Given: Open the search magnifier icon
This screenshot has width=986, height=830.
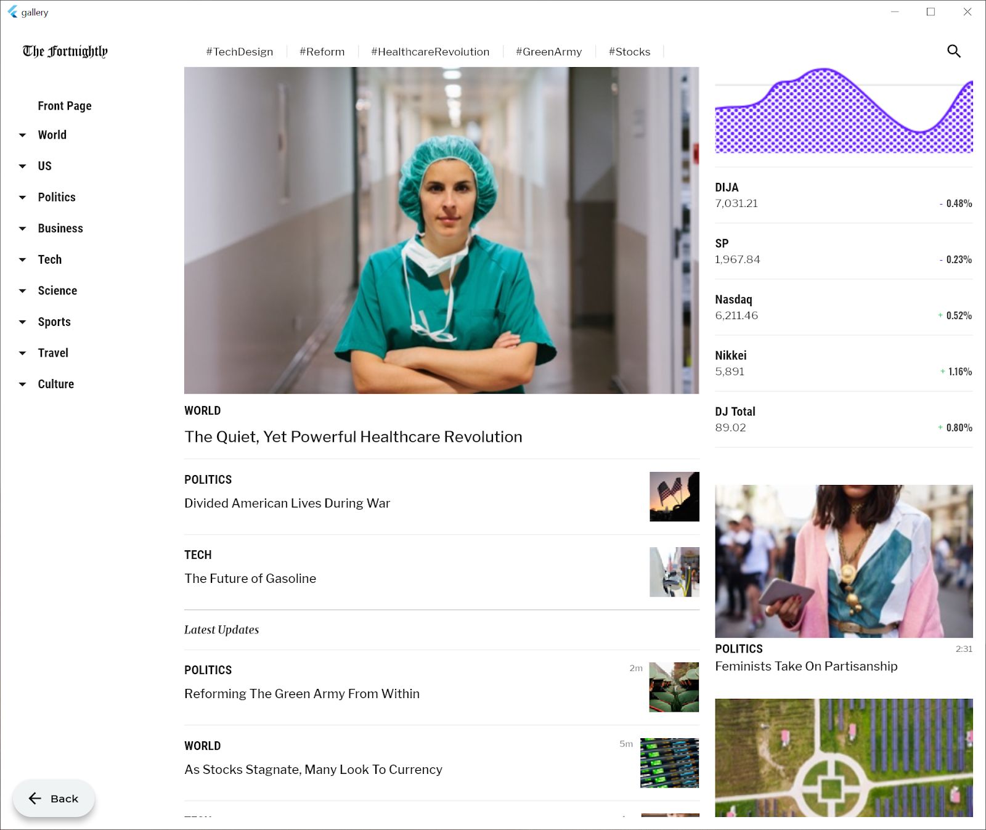Looking at the screenshot, I should click(953, 51).
